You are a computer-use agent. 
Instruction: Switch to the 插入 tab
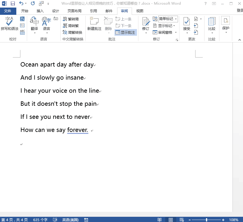point(40,11)
